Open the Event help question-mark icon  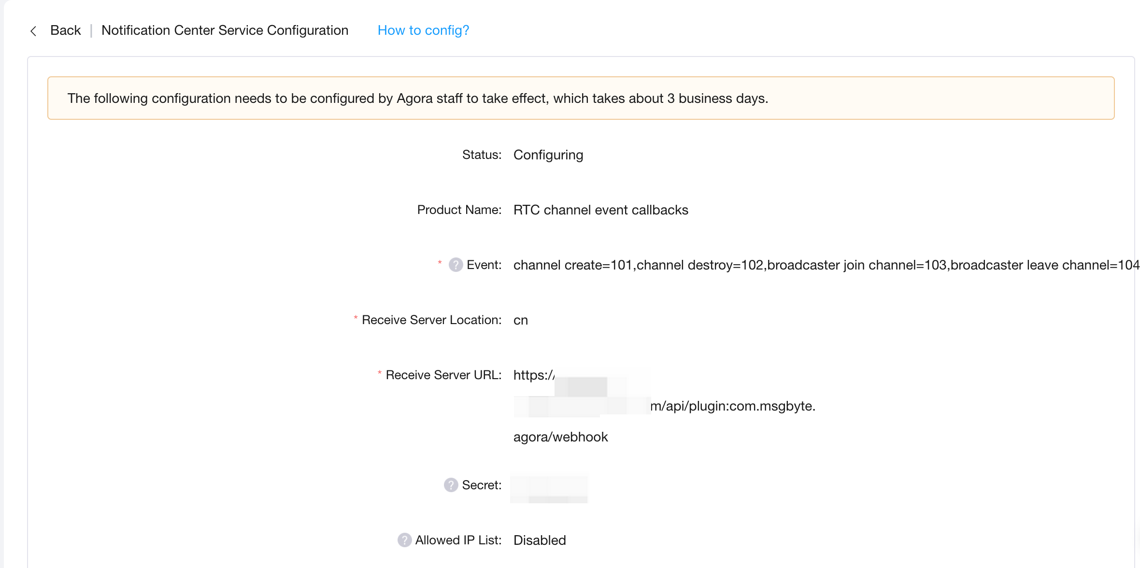tap(456, 265)
